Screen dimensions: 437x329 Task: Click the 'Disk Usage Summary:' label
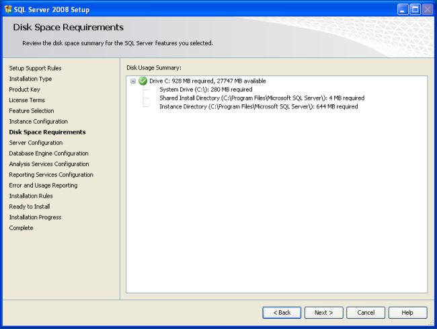pos(154,68)
